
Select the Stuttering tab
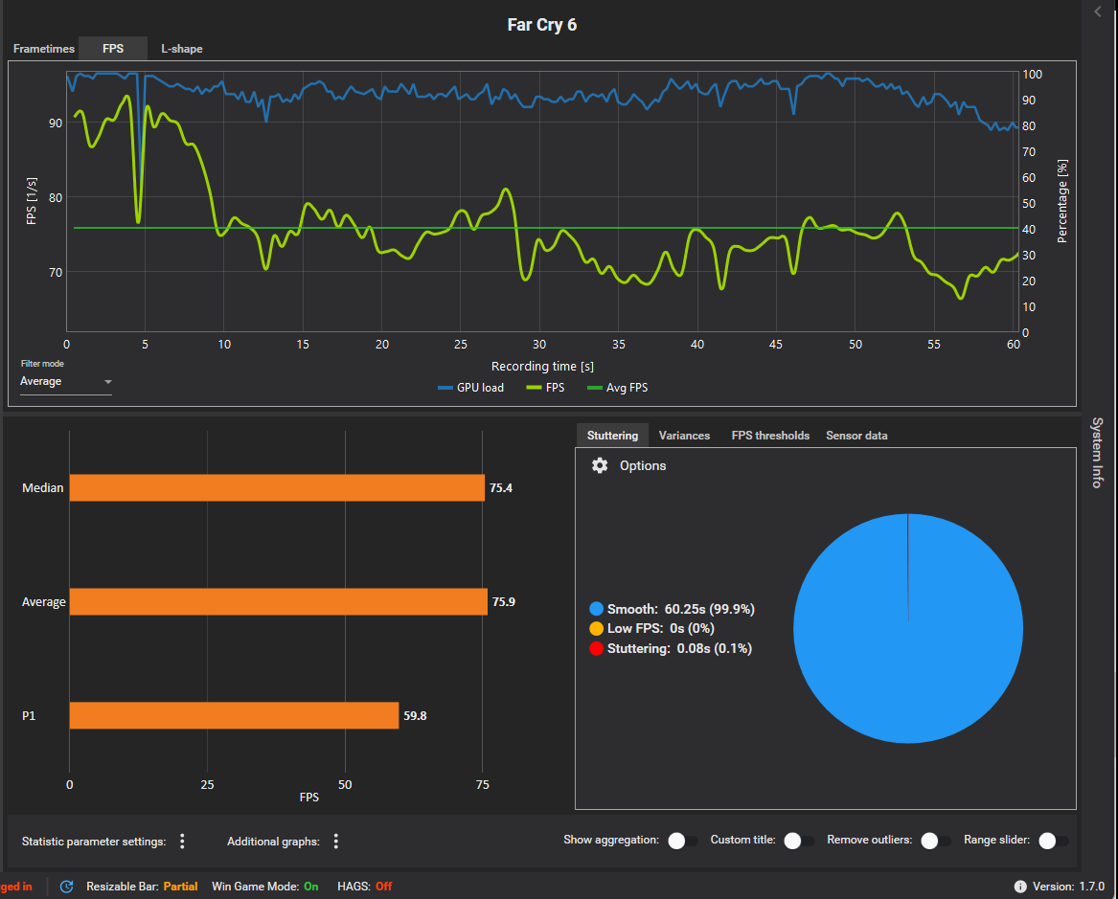coord(612,436)
